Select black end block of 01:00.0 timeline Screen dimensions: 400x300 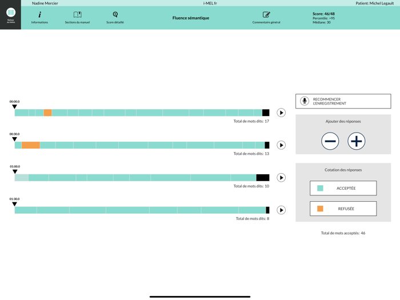click(263, 178)
